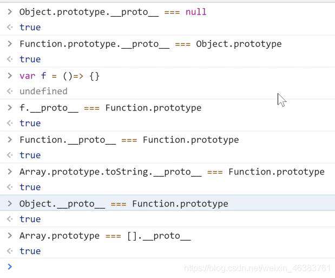The image size is (335, 278).
Task: Click the output arrow beside last true result
Action: [10, 251]
